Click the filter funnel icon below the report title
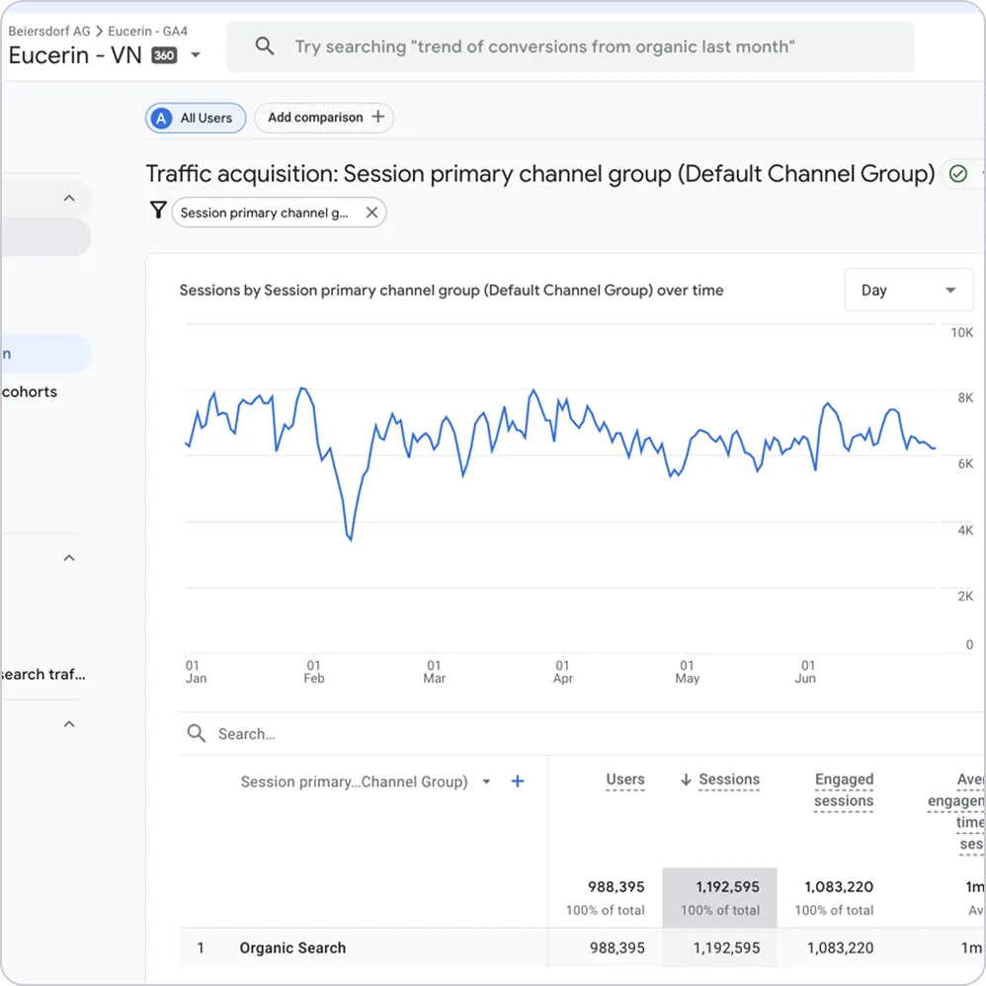This screenshot has width=986, height=986. point(159,210)
